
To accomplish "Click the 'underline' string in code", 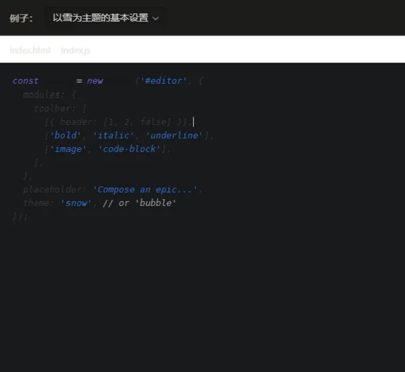I will tap(174, 136).
